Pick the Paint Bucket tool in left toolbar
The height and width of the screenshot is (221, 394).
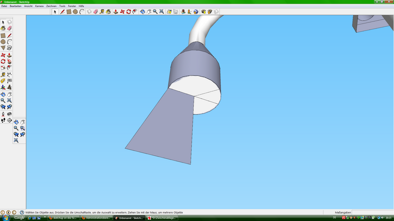[3, 28]
